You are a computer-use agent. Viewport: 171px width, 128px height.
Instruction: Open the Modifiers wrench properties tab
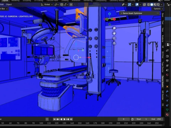(167, 91)
